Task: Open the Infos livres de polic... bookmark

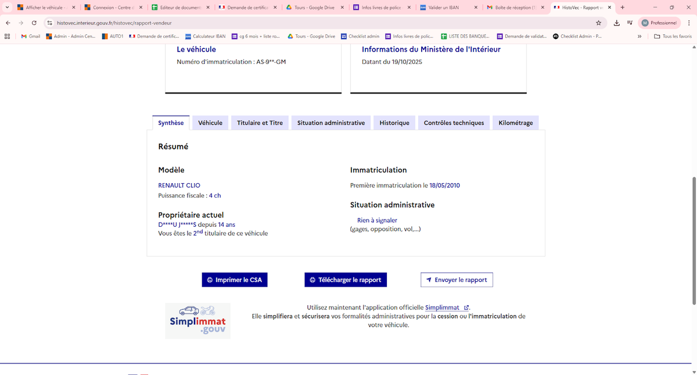Action: (409, 36)
